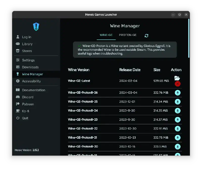Click the refresh Wine versions icon

click(146, 36)
